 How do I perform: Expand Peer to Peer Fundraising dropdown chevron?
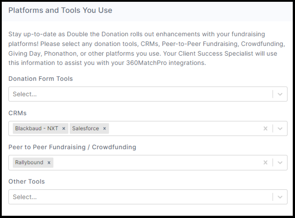point(280,162)
